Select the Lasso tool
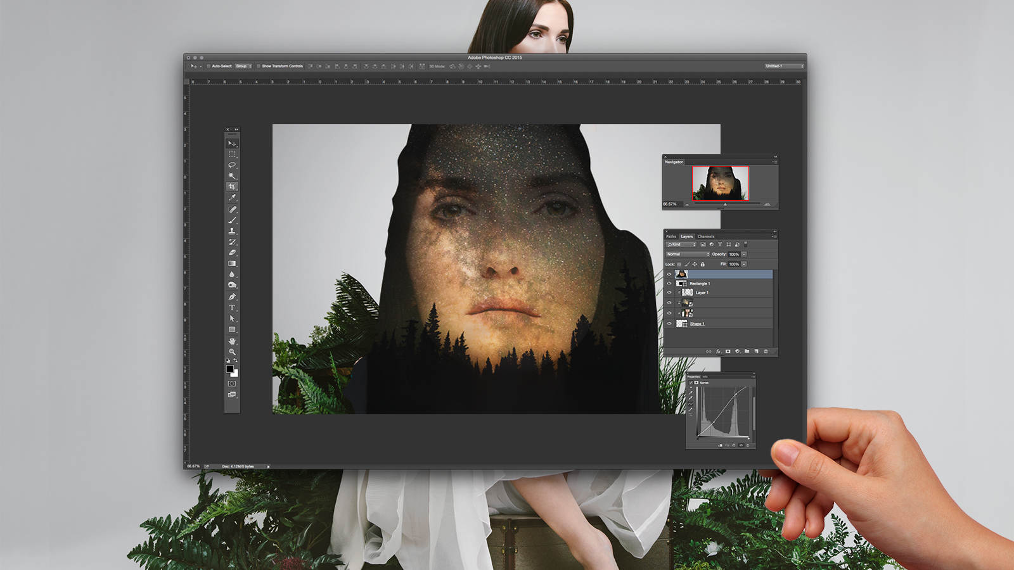 pyautogui.click(x=232, y=165)
